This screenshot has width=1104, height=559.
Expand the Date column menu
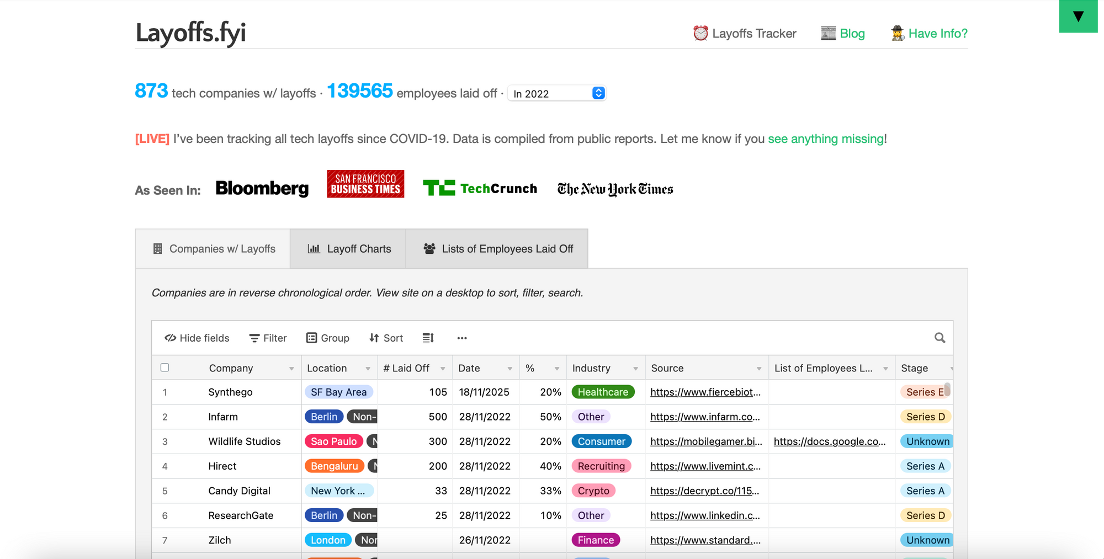(x=510, y=369)
